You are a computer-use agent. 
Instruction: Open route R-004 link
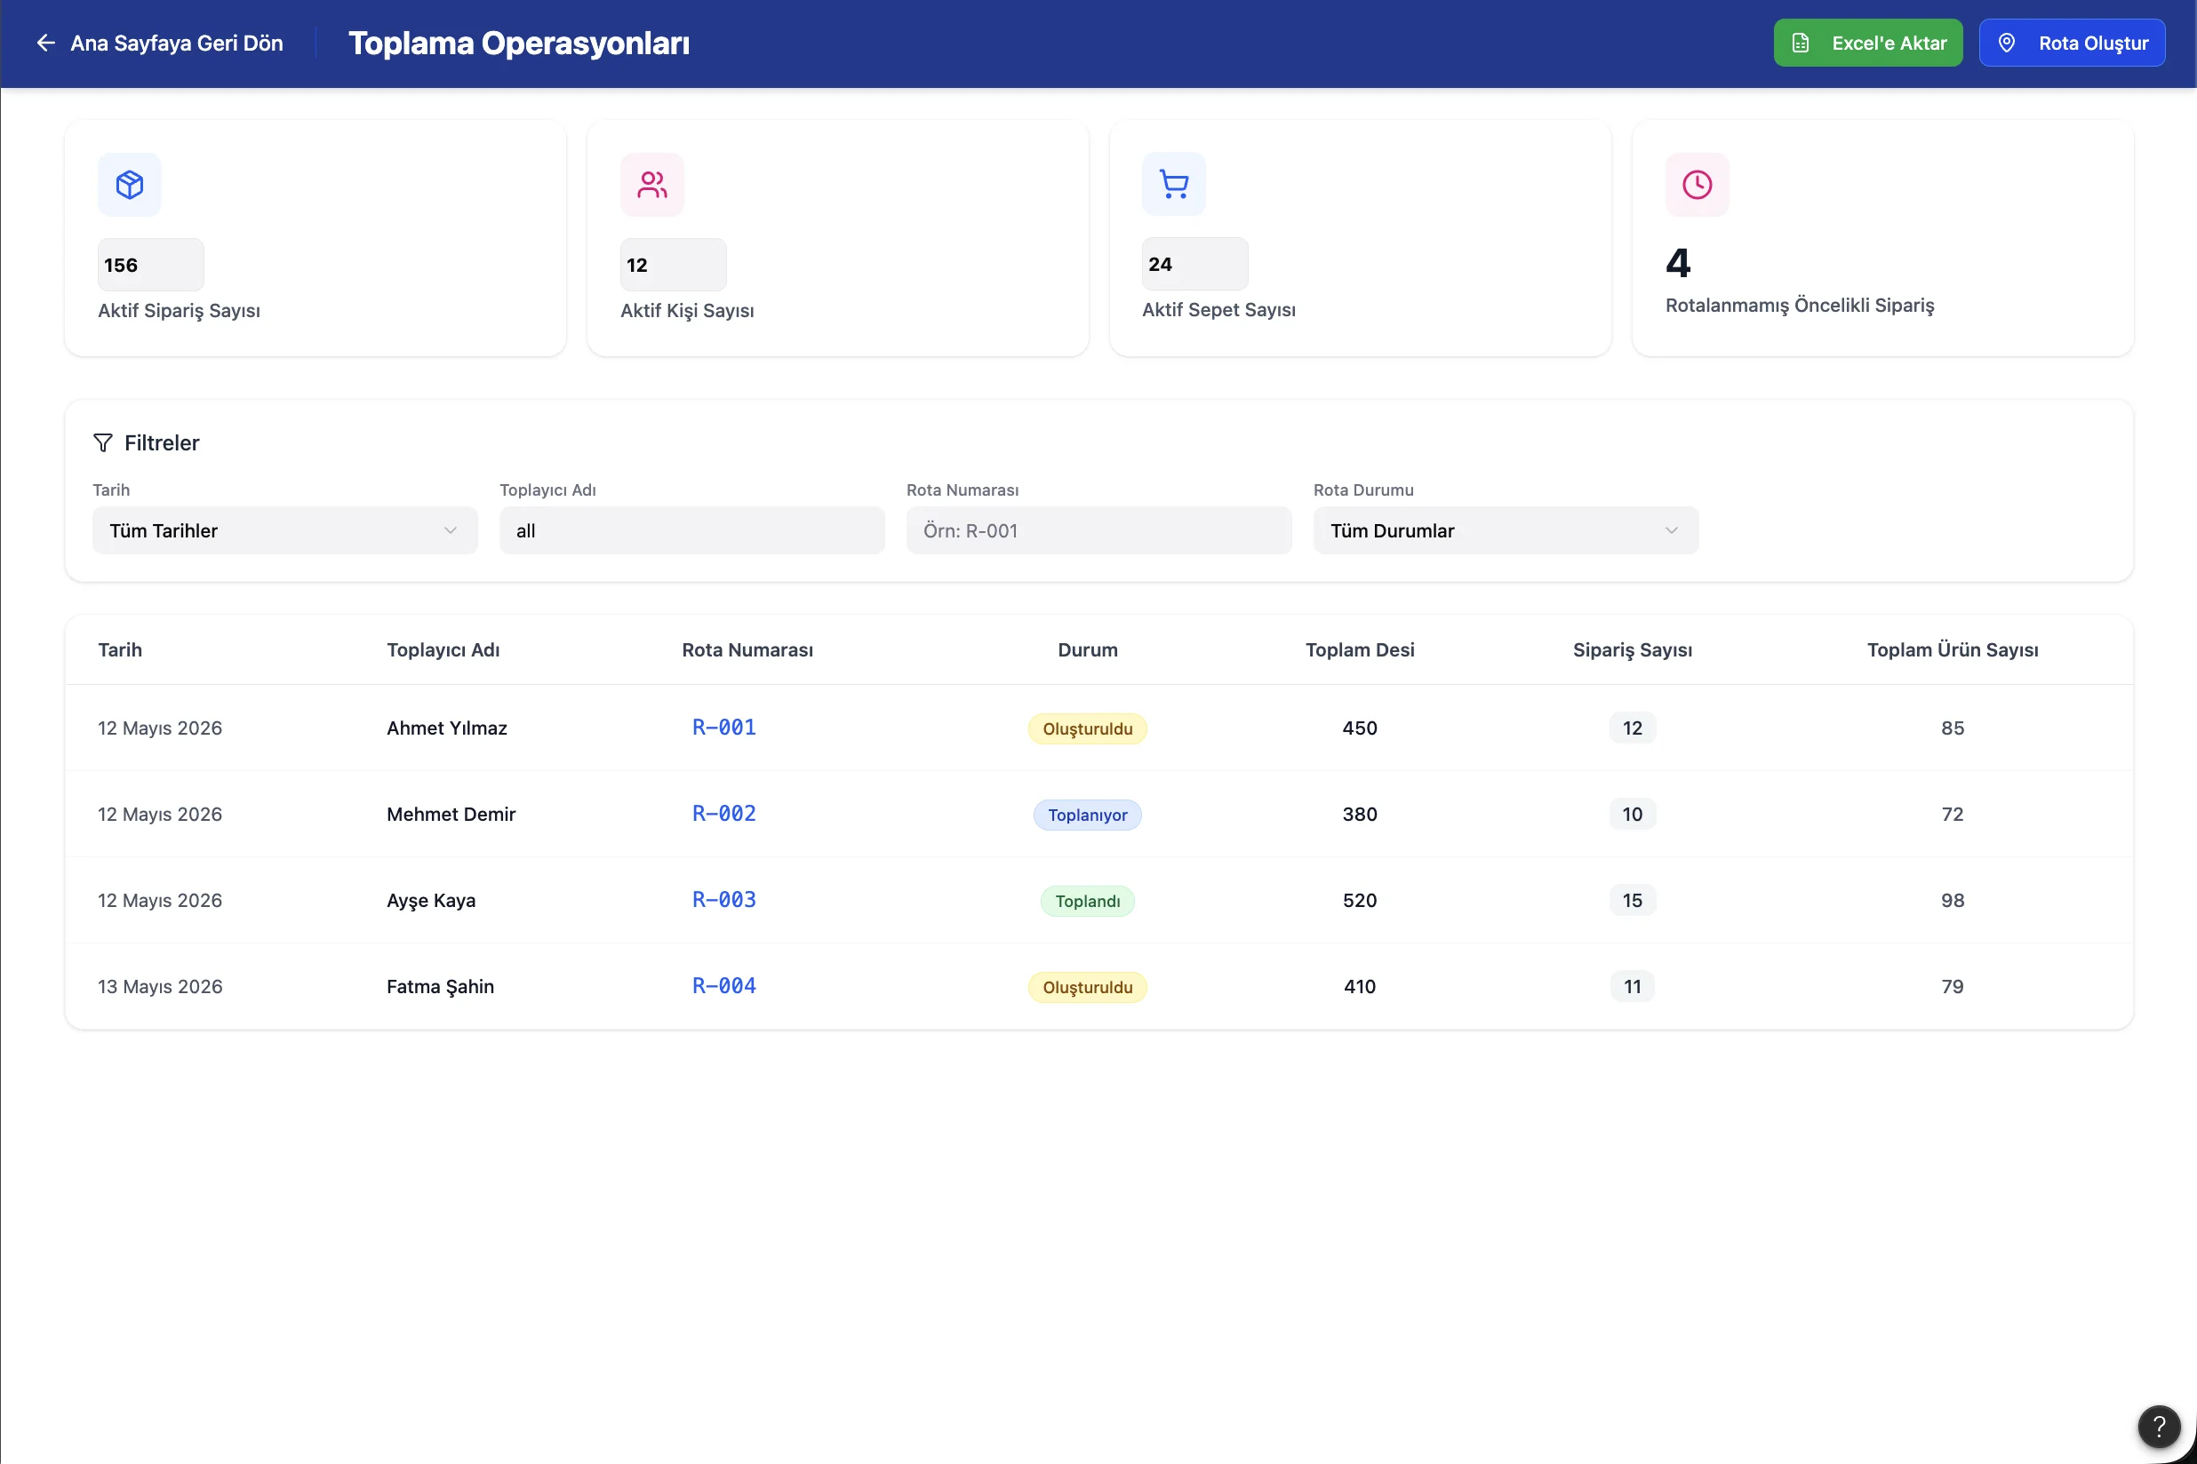724,986
